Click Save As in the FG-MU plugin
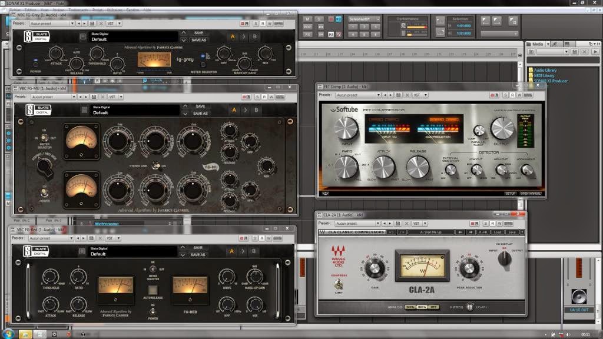The width and height of the screenshot is (603, 339). pyautogui.click(x=200, y=114)
